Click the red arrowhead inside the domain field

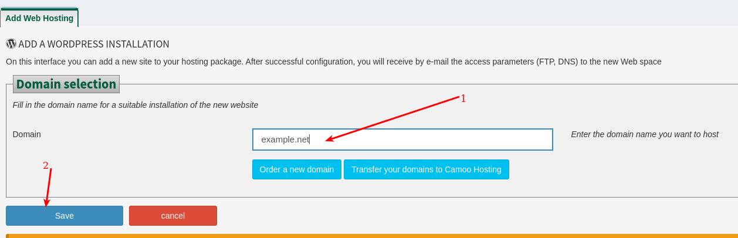pos(330,139)
